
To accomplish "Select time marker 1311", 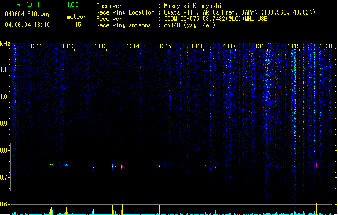I will [x=36, y=46].
